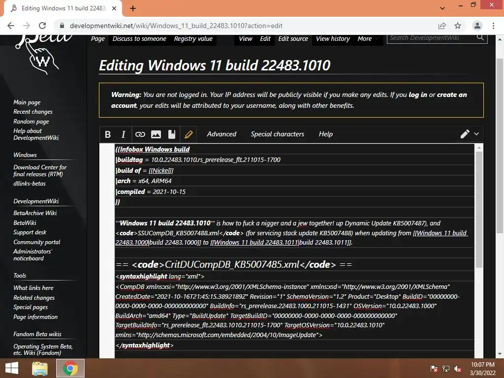
Task: Click the browser forward arrow
Action: tap(27, 26)
